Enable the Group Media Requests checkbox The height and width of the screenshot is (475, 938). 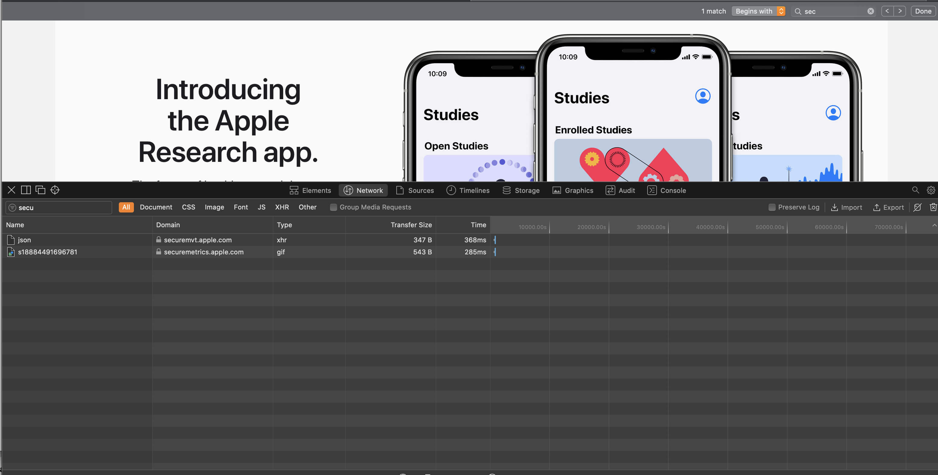click(333, 207)
